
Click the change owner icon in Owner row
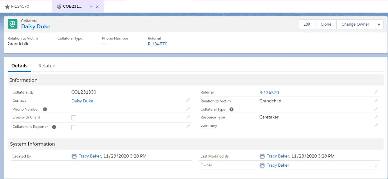pyautogui.click(x=376, y=165)
